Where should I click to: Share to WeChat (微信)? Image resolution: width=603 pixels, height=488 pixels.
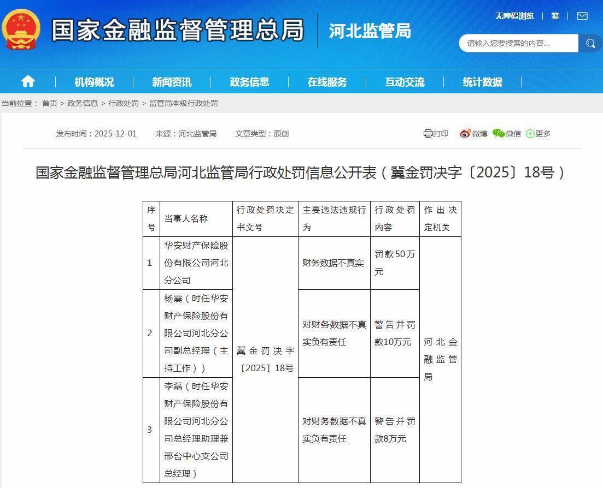tap(507, 134)
